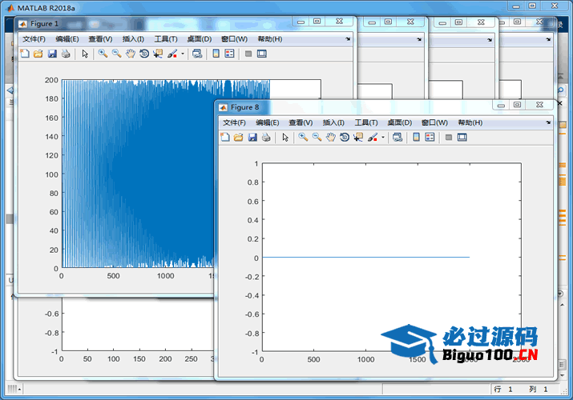
Task: Expand Brush tool dropdown arrow in Figure 1
Action: point(183,54)
